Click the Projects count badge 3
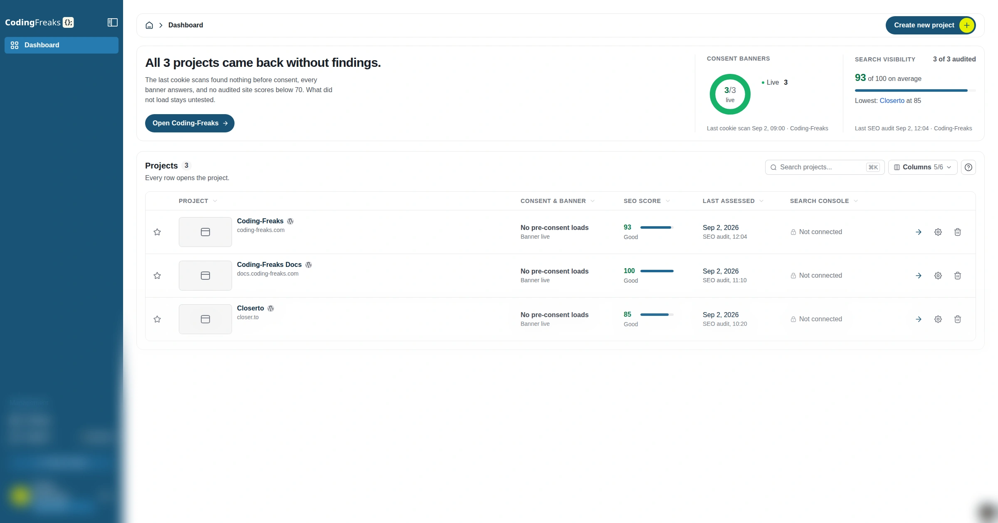 186,166
